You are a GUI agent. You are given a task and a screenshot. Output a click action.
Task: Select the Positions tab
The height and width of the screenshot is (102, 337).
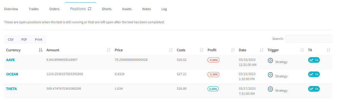(x=78, y=9)
